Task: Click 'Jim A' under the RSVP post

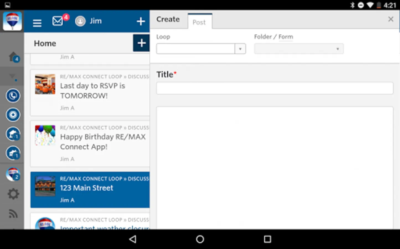Action: pyautogui.click(x=67, y=108)
